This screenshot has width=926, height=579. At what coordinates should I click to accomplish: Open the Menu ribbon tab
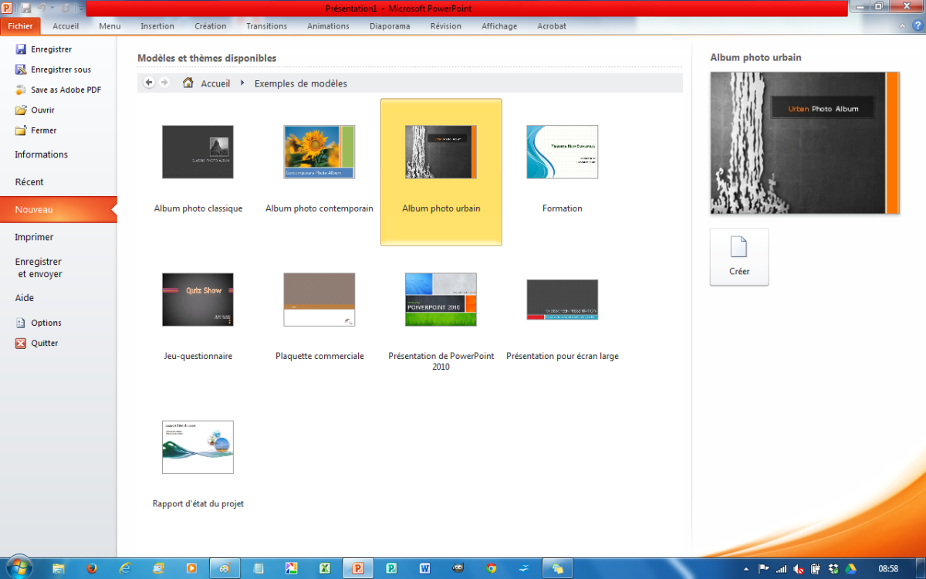pyautogui.click(x=110, y=26)
